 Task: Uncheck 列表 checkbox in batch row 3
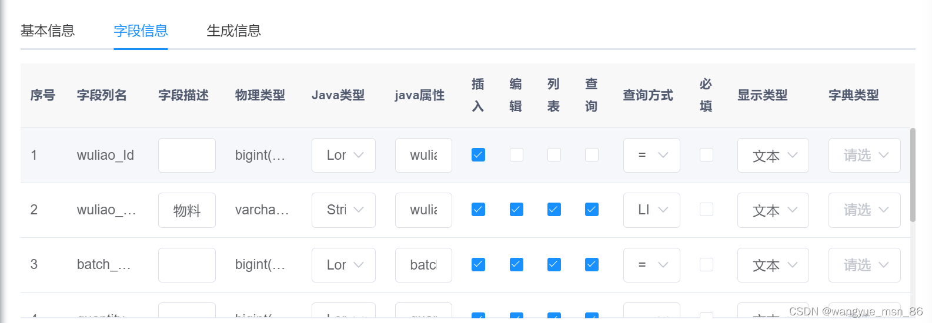tap(554, 264)
